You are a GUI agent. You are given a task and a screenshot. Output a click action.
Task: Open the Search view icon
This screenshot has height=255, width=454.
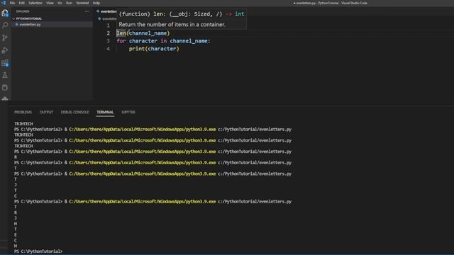click(x=5, y=25)
